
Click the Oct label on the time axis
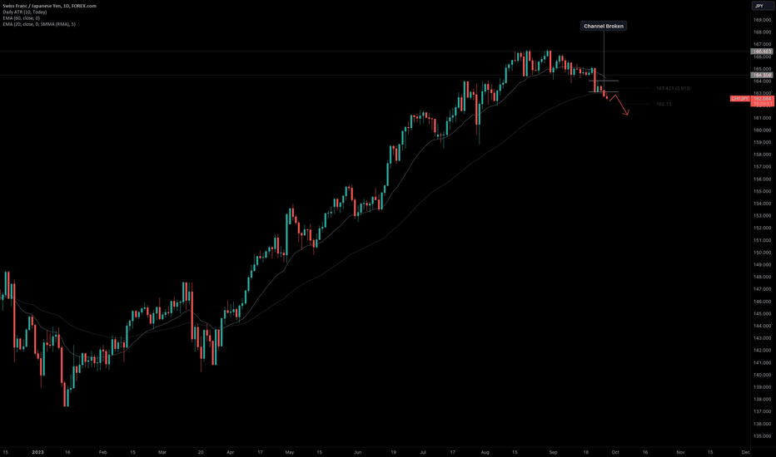[615, 452]
